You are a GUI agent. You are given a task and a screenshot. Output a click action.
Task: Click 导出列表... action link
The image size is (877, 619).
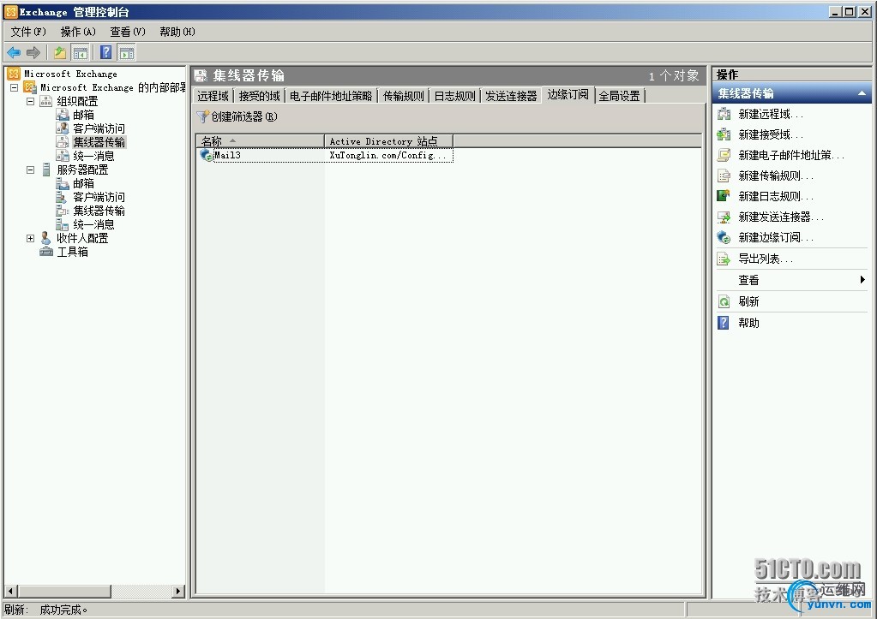point(766,259)
